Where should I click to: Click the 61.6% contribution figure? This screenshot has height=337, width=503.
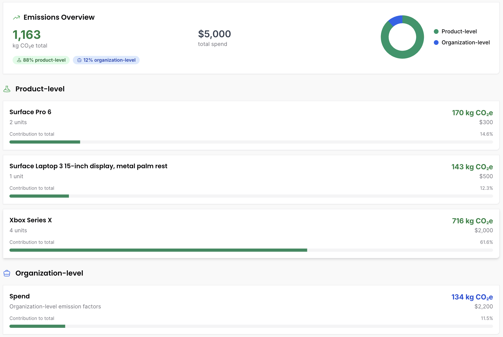coord(486,242)
